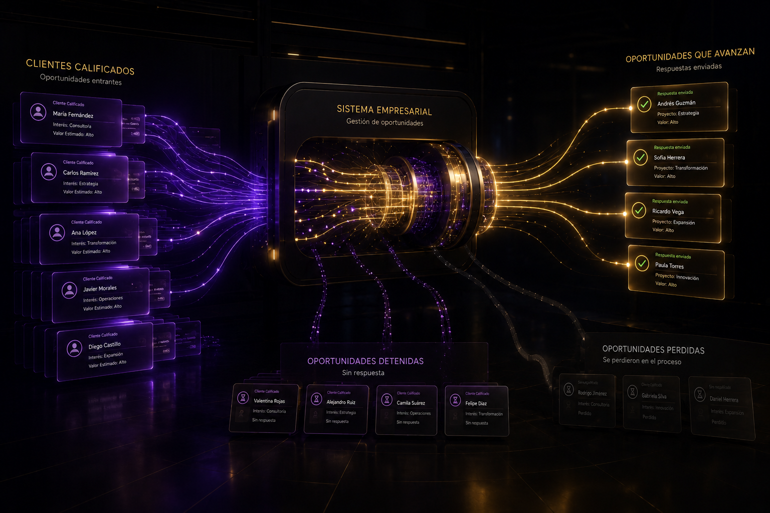Click the hourglass icon on Felipe Díaz card

tap(455, 400)
